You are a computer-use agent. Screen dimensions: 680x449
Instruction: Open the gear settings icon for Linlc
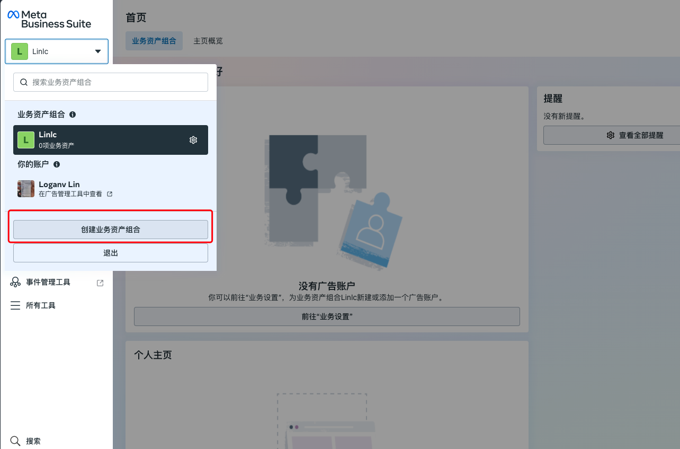click(x=193, y=140)
